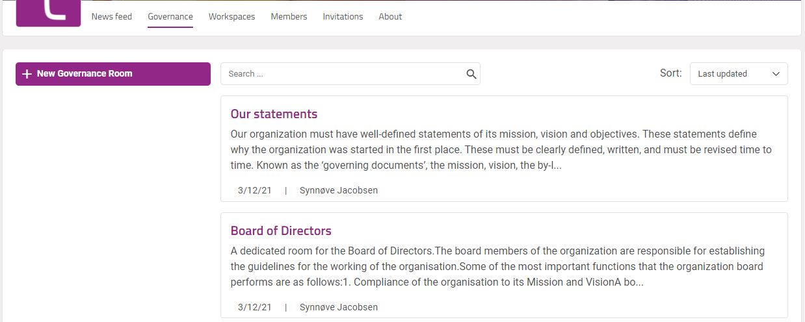
Task: Click the plus icon for new room
Action: 27,74
